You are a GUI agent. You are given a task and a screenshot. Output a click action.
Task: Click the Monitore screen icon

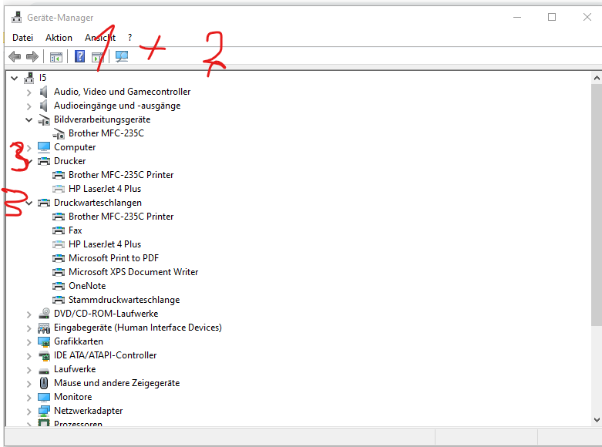pyautogui.click(x=44, y=397)
